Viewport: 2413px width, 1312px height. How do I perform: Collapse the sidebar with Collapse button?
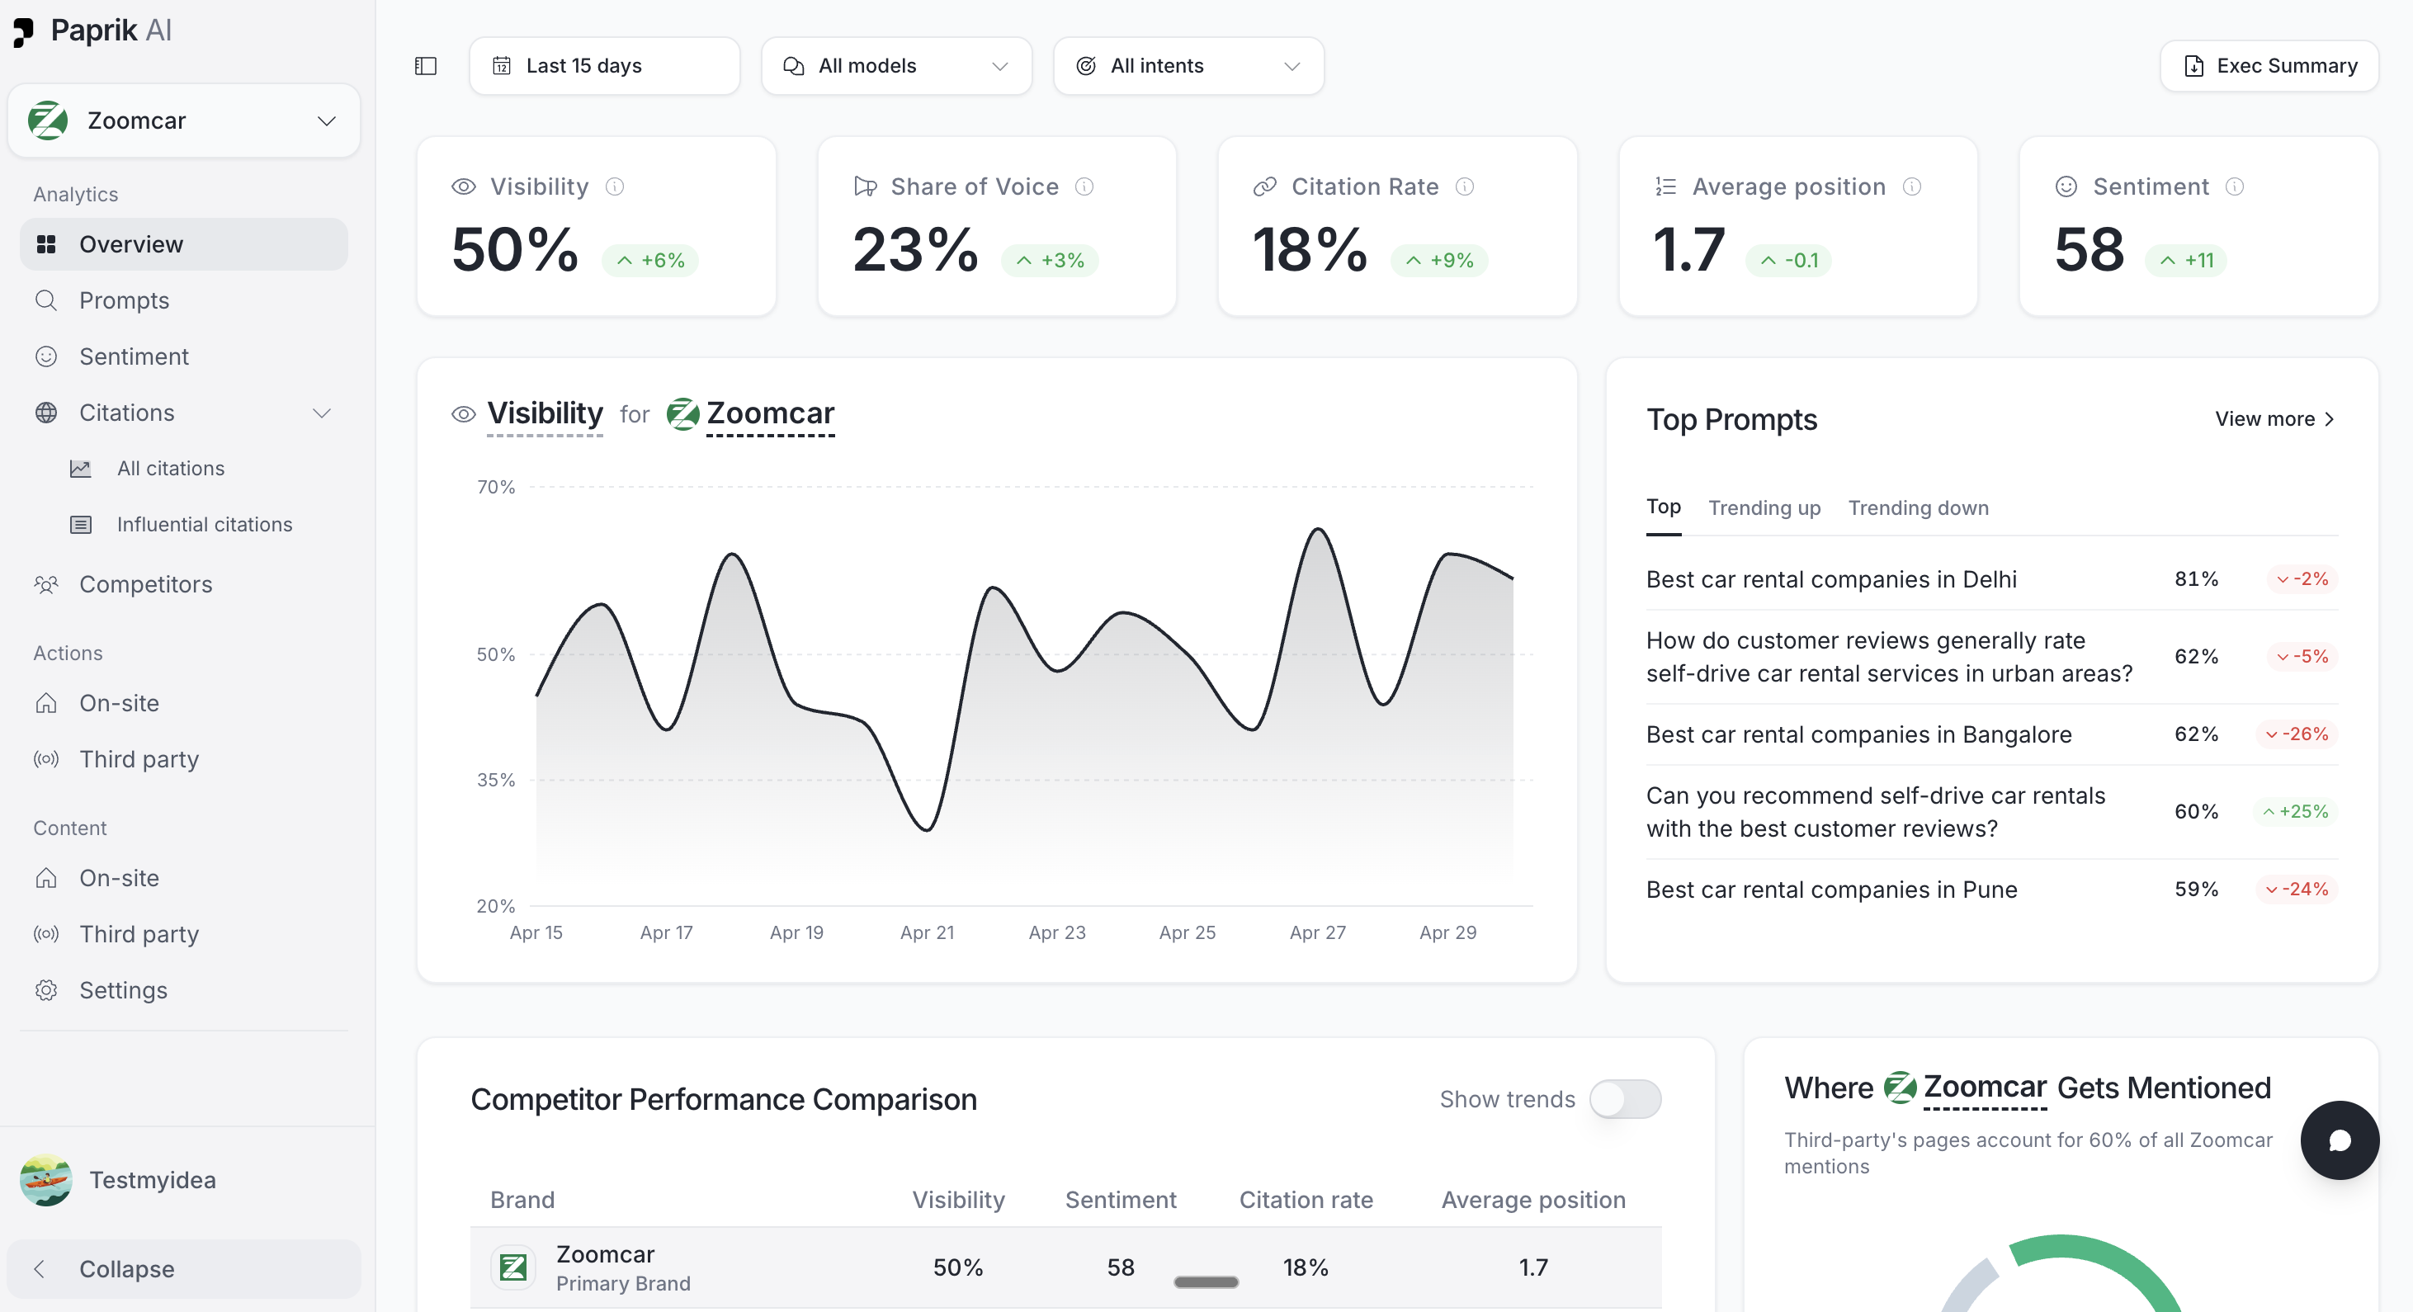[x=183, y=1269]
